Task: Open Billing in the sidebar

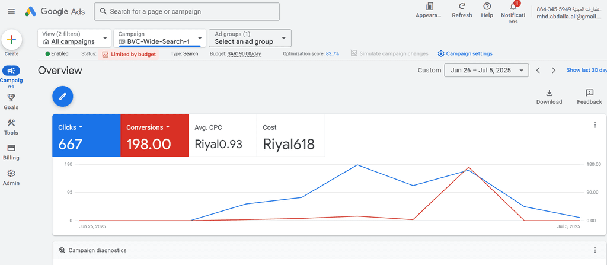Action: click(11, 152)
